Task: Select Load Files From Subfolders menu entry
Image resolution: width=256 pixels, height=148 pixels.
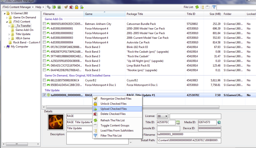Action: 117,131
